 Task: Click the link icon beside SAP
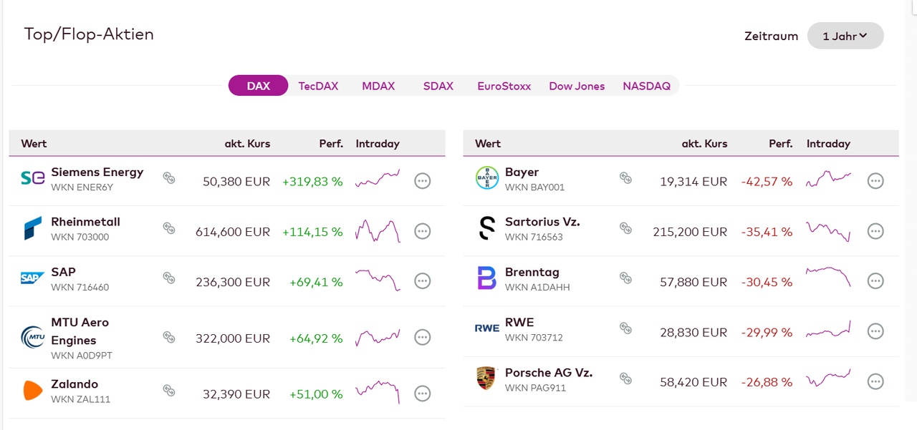169,278
